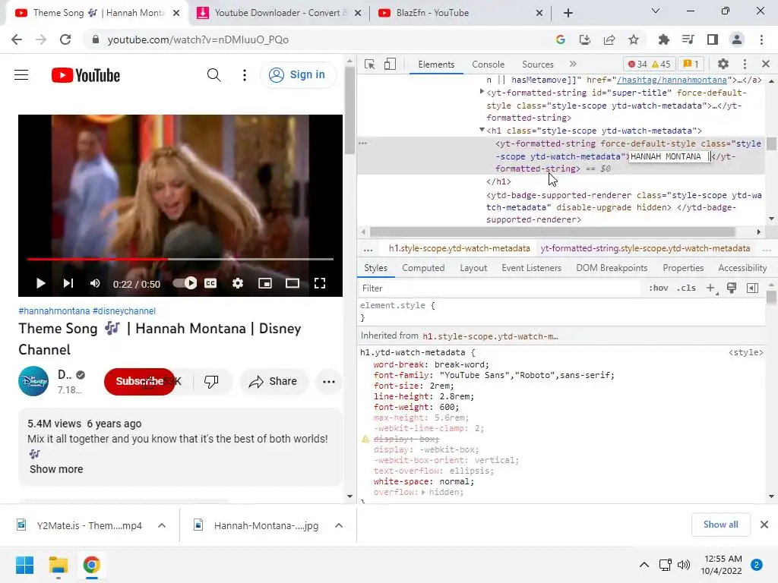778x583 pixels.
Task: Select h1.style-scope.ytd-watch-metadata breadcrumb
Action: [x=459, y=248]
